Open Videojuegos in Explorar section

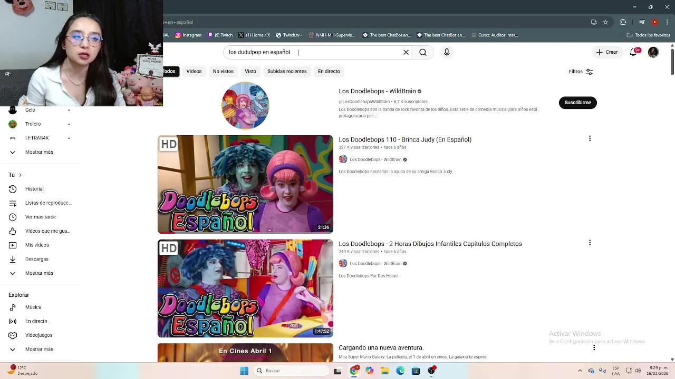point(40,335)
